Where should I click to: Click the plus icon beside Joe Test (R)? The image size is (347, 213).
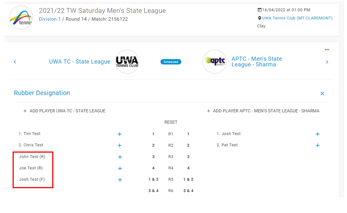120,168
